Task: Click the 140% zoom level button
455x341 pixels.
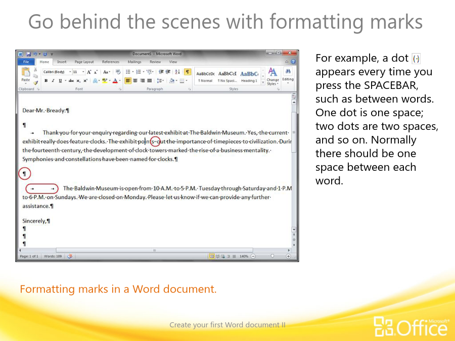Action: [x=244, y=256]
